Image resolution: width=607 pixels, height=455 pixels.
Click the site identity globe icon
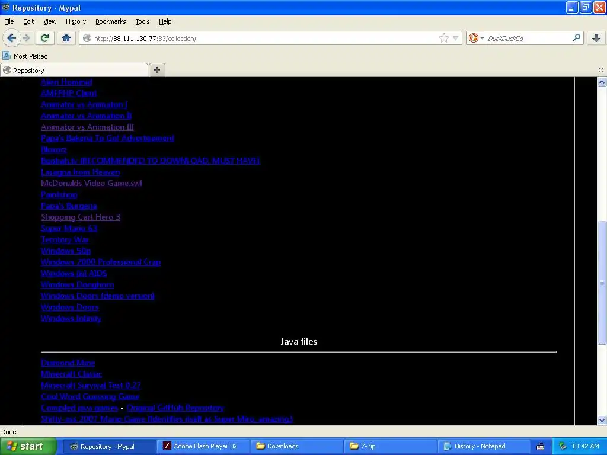[87, 38]
